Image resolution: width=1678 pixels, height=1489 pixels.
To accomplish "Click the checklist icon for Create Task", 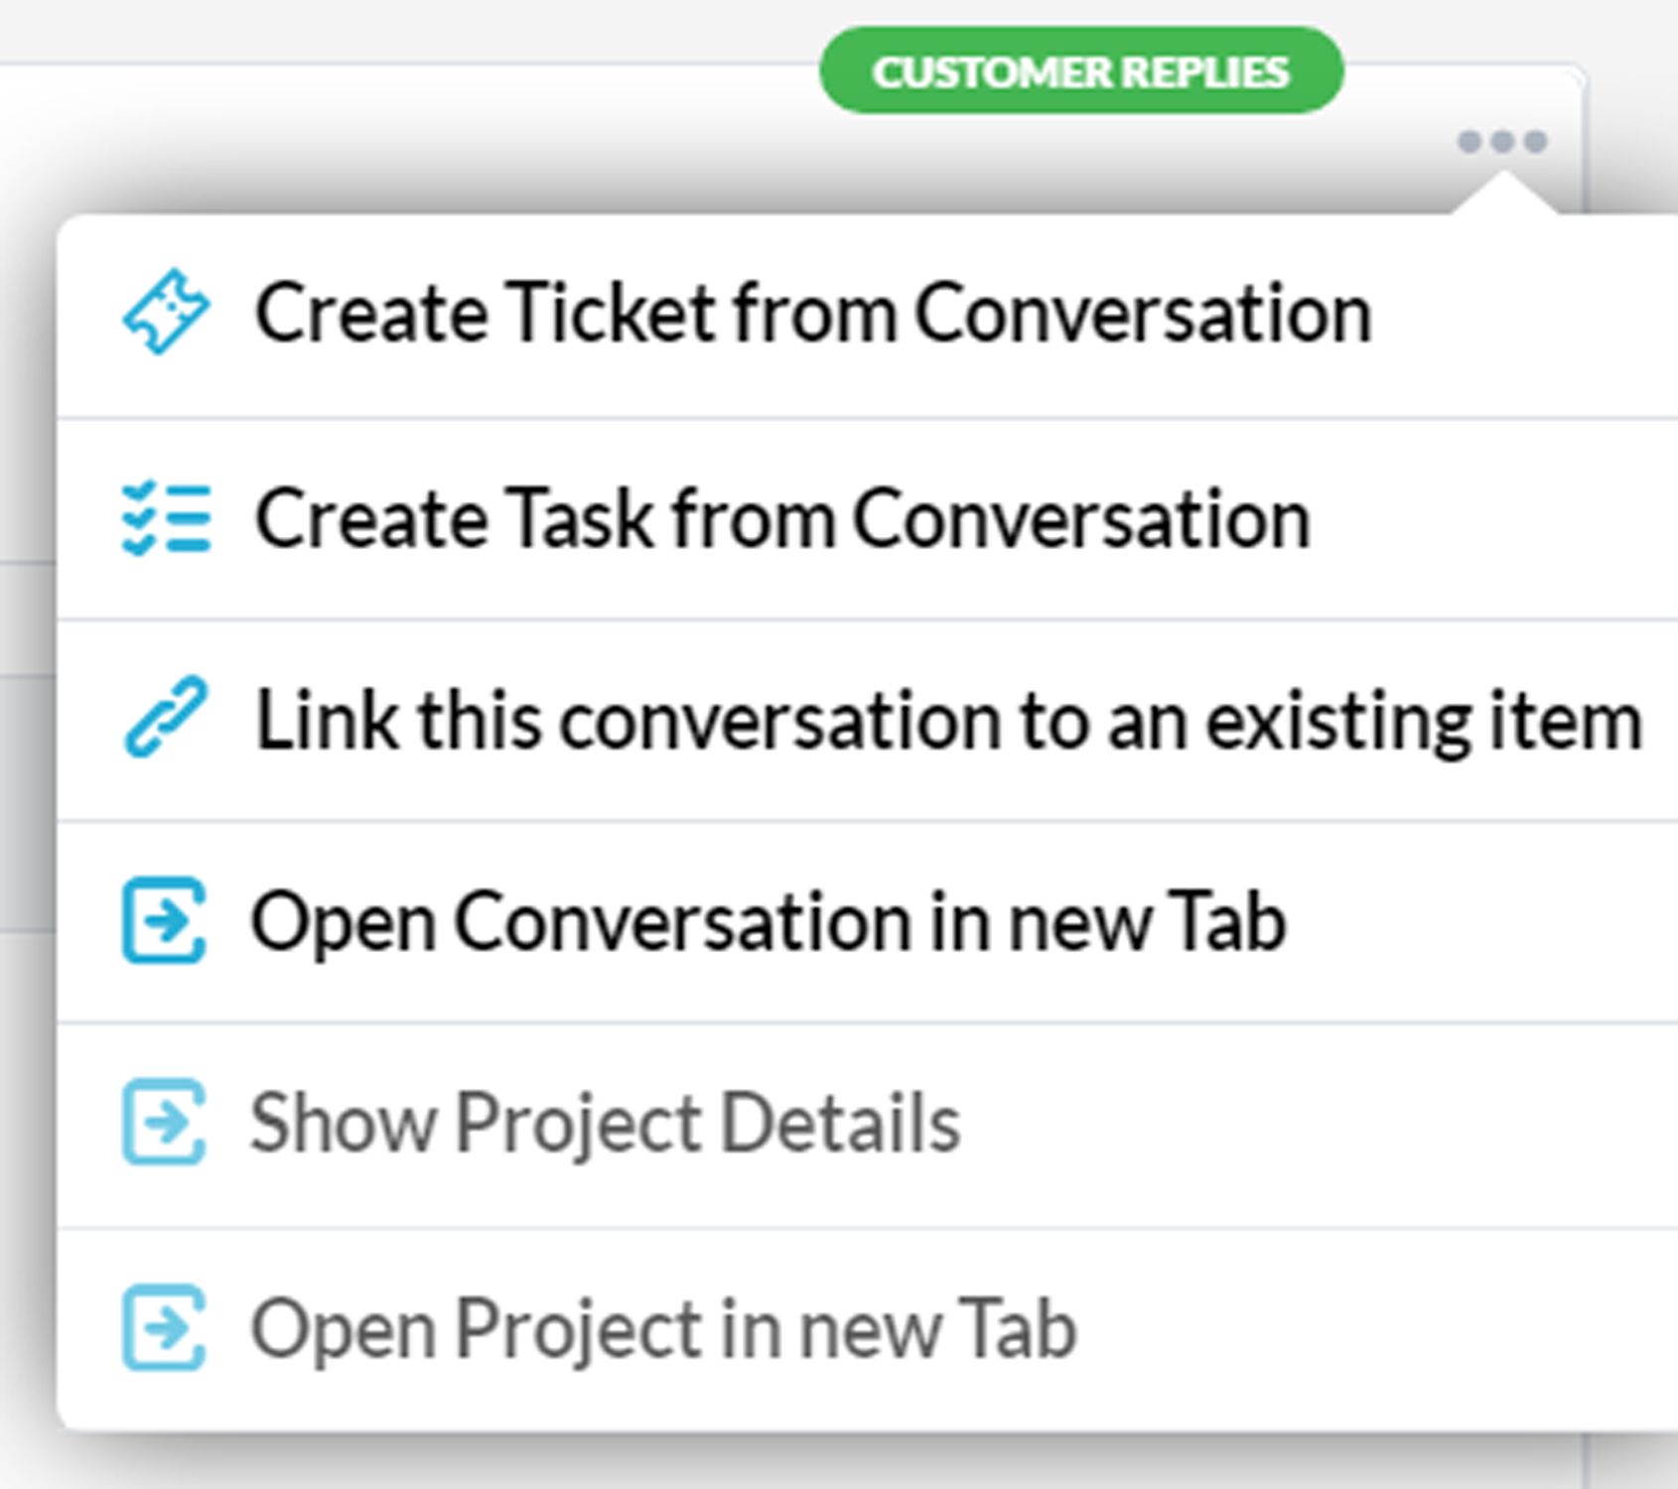I will point(166,518).
